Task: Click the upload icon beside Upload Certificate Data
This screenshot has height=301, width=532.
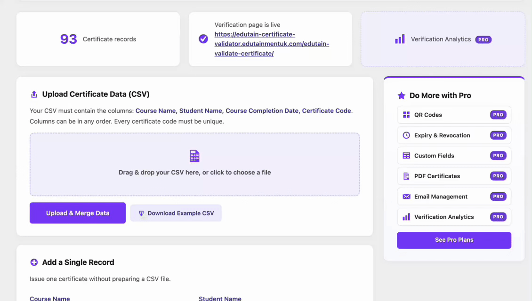Action: 34,94
